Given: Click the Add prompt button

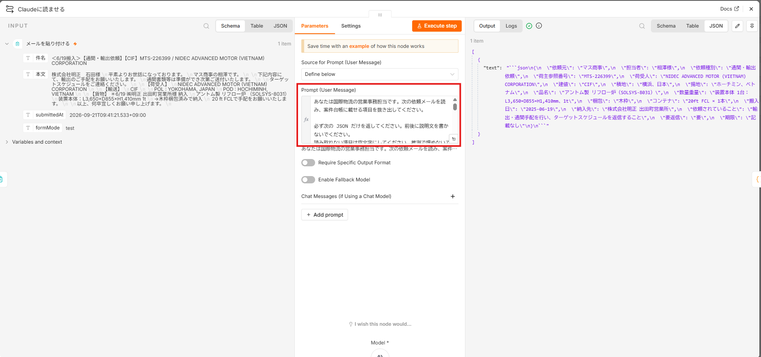Looking at the screenshot, I should [x=324, y=215].
